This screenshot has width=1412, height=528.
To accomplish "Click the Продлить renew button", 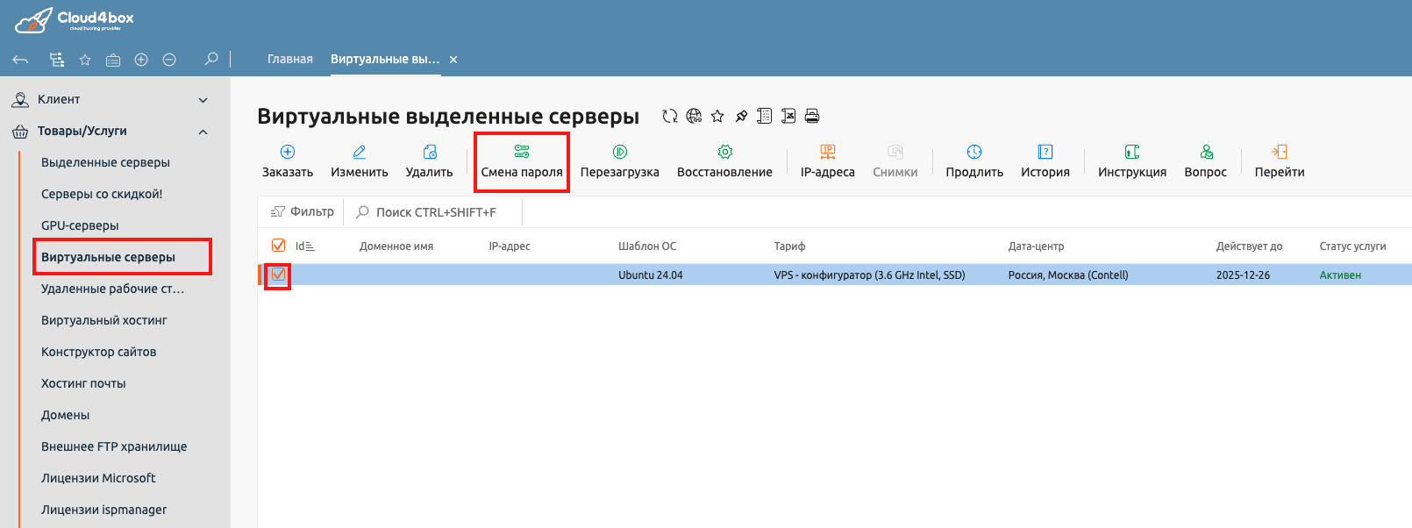I will click(973, 161).
